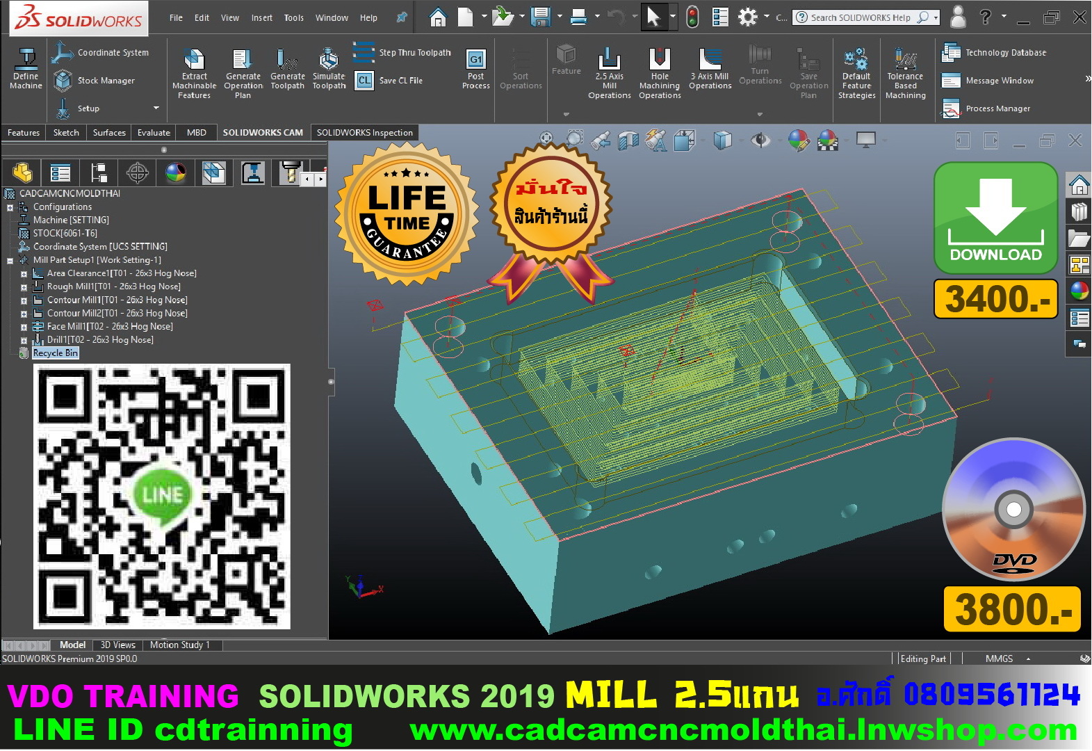The height and width of the screenshot is (751, 1092).
Task: Click the Edit Appearance color ball
Action: [799, 140]
